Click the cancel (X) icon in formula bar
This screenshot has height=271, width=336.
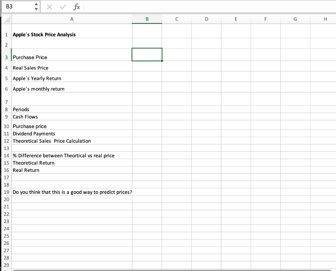pyautogui.click(x=50, y=7)
